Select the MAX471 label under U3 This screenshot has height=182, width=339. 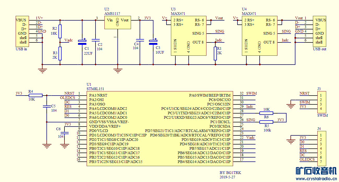178,14
